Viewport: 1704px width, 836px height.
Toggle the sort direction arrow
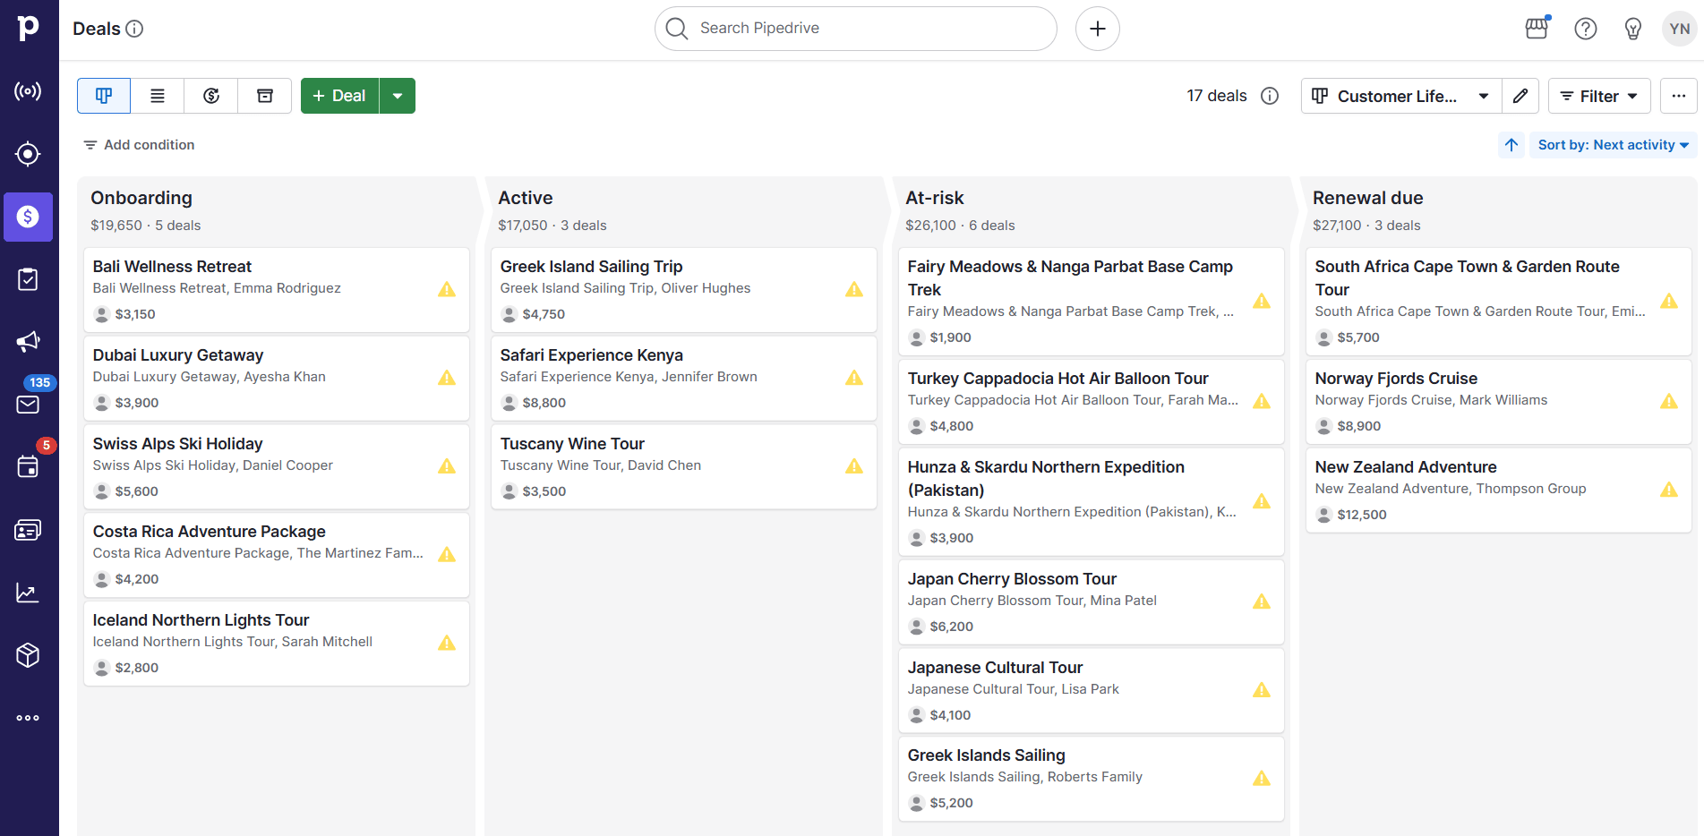pos(1511,145)
